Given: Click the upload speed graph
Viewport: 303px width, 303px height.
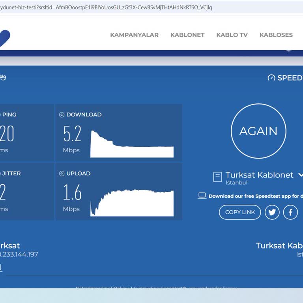Looking at the screenshot, I should tap(132, 203).
